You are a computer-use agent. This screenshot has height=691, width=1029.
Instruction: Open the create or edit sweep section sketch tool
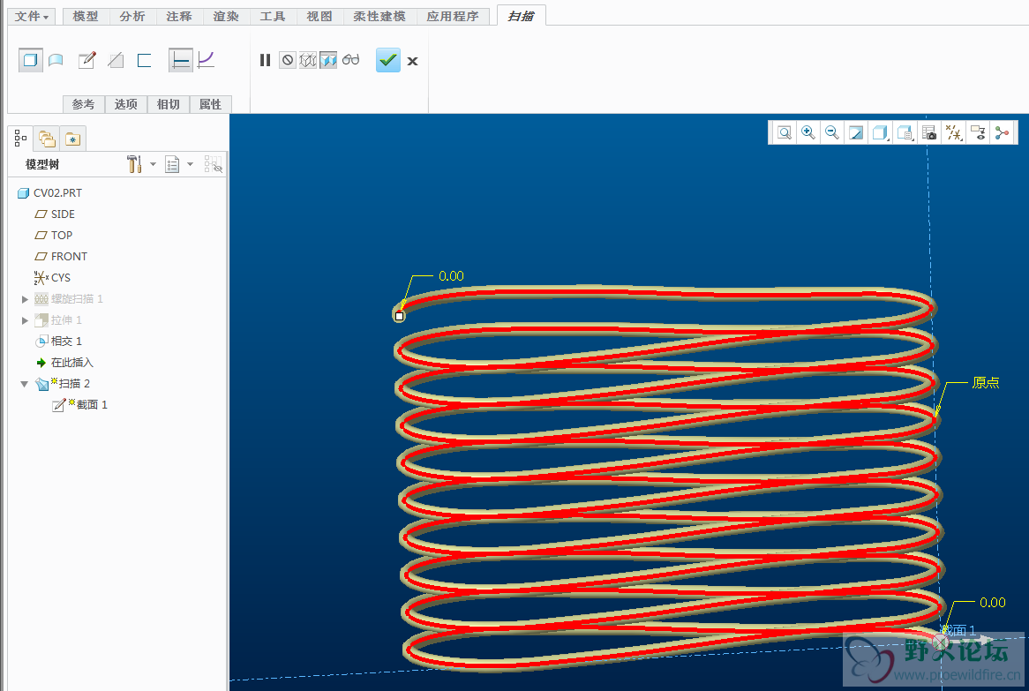(86, 60)
